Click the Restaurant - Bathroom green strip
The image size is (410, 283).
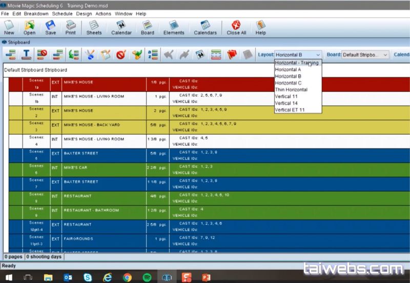(x=102, y=212)
